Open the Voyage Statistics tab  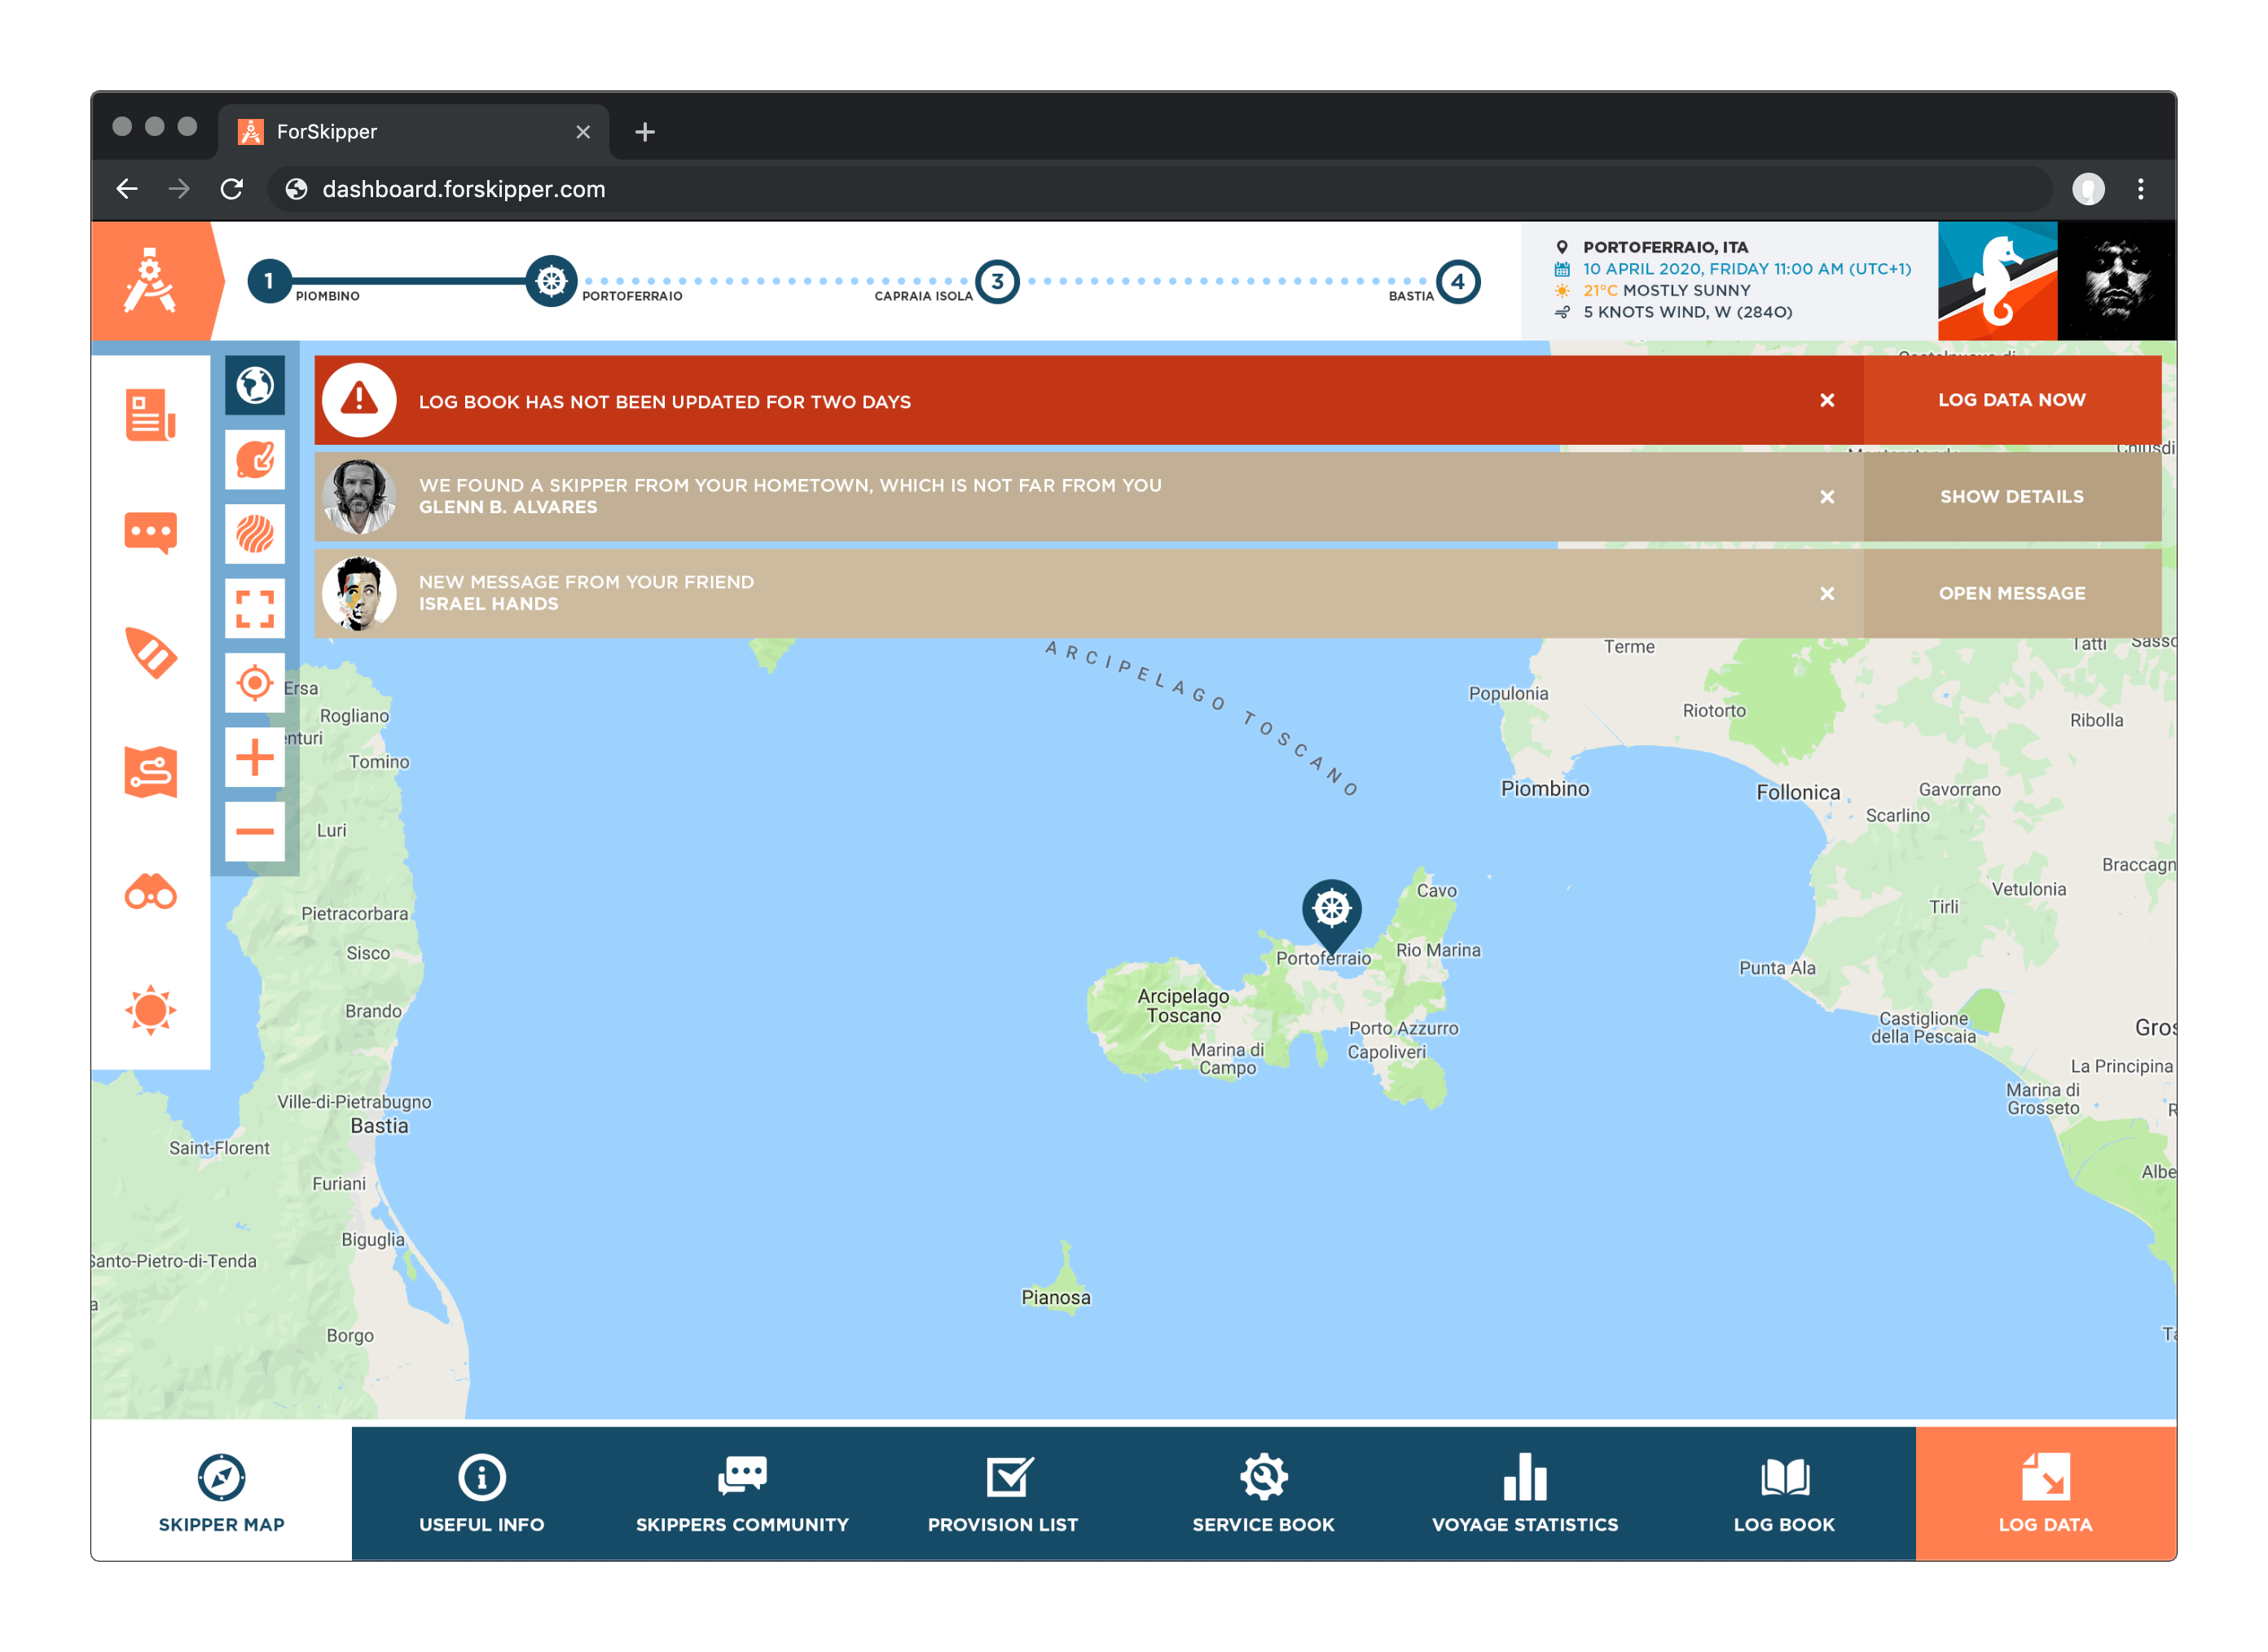1524,1493
